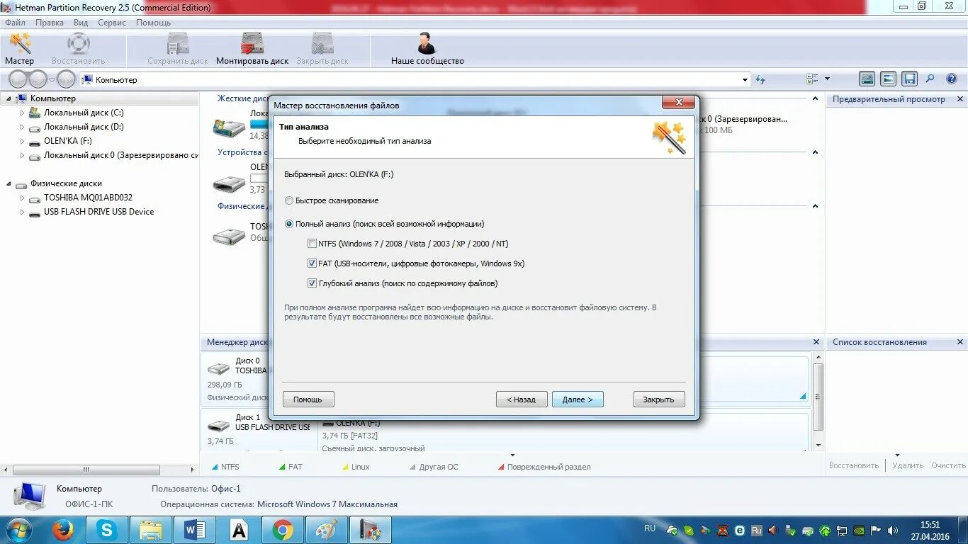The width and height of the screenshot is (968, 544).
Task: Select Быстрое сканирование radio button
Action: [288, 200]
